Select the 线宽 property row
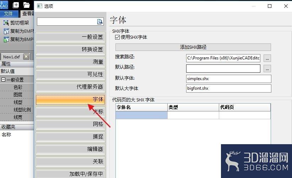Image resolution: width=292 pixels, height=178 pixels. point(17,117)
